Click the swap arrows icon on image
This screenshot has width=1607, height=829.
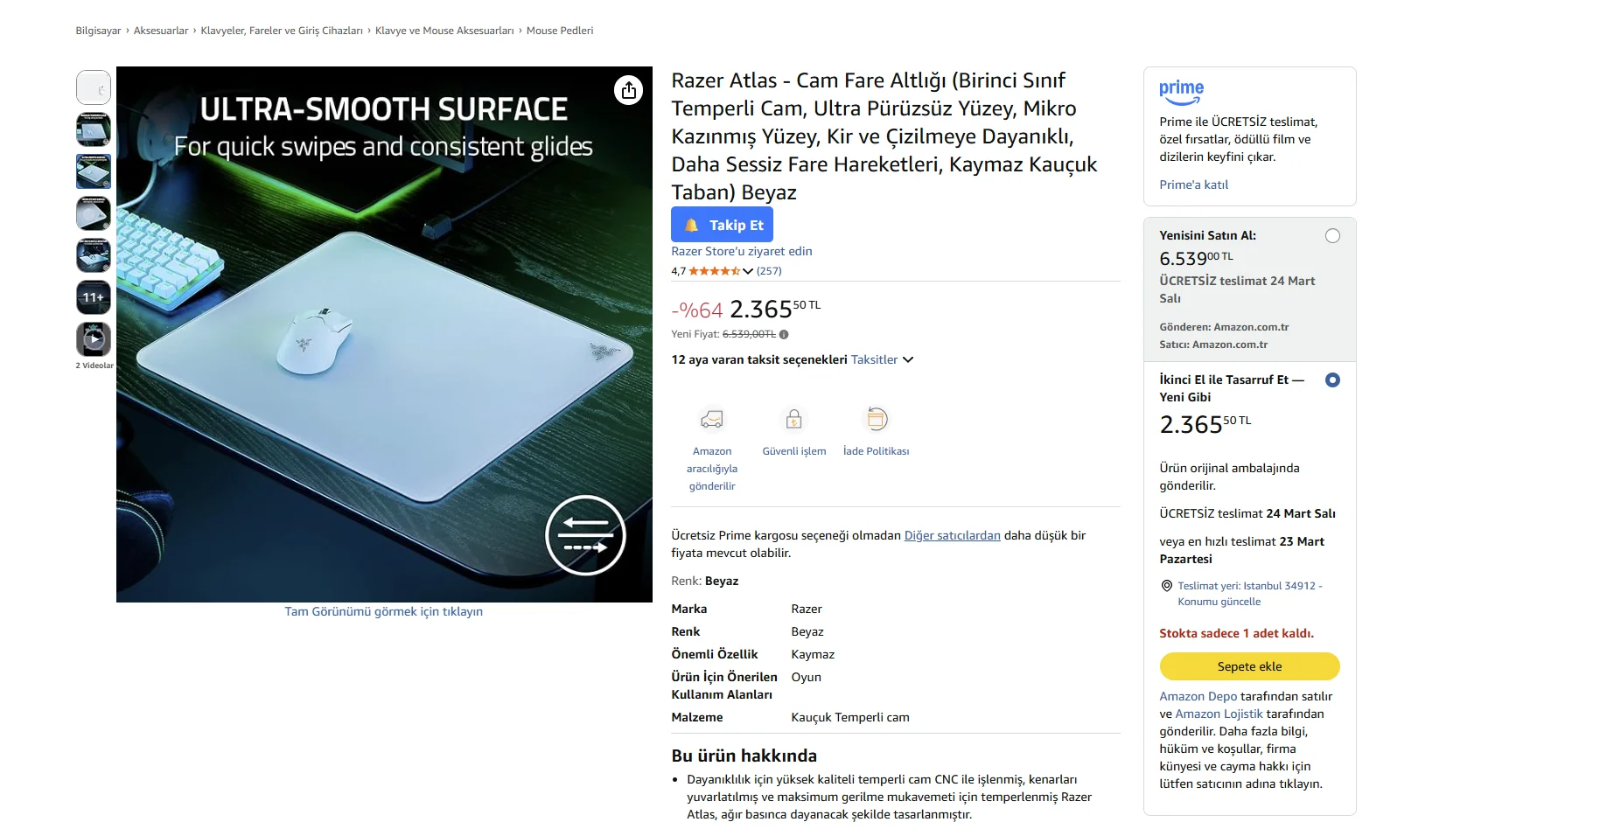click(x=585, y=535)
